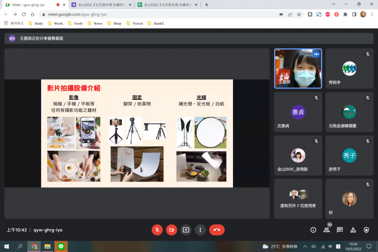Open Windows search magnifier

coord(20,246)
